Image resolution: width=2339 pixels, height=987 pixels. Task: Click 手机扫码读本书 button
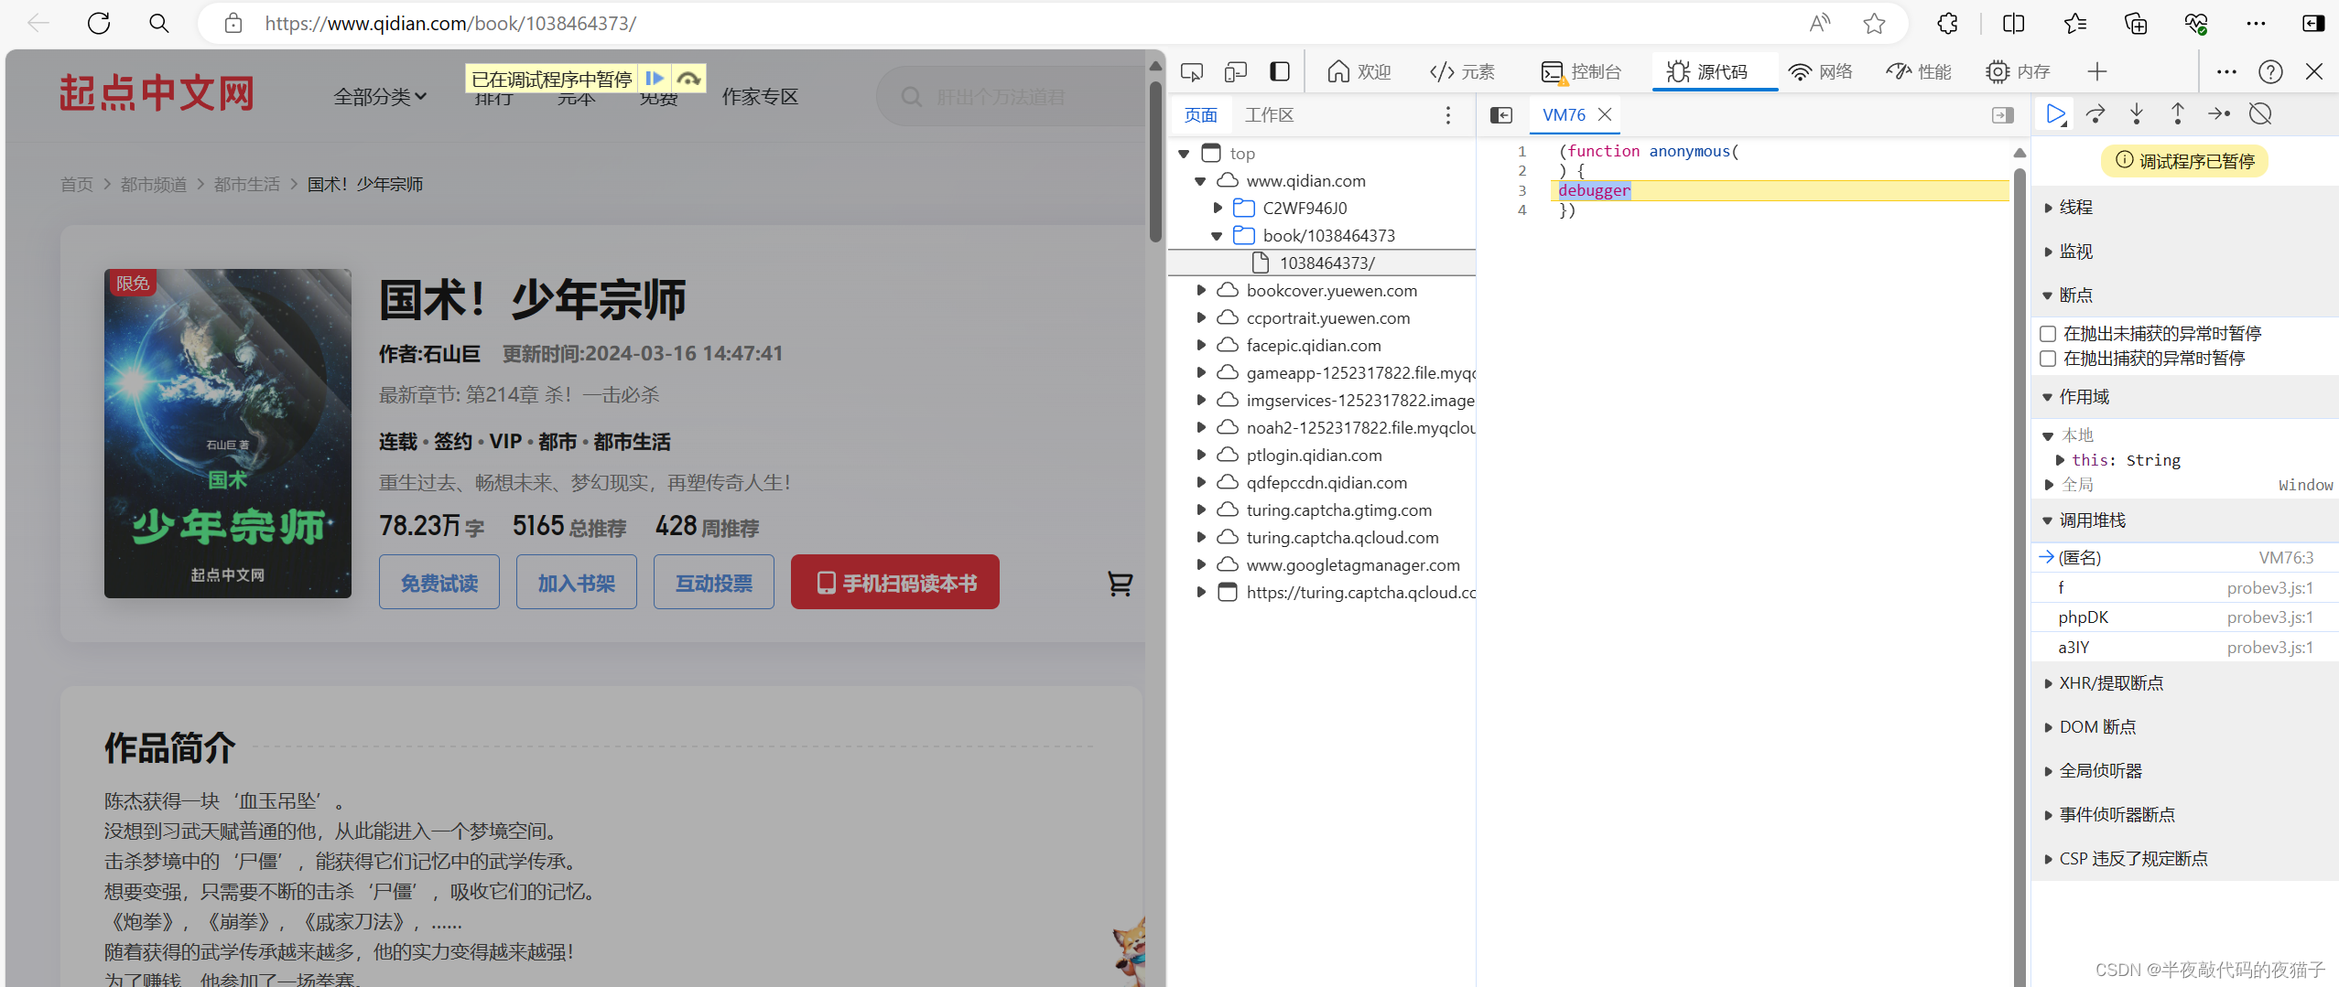(x=895, y=583)
